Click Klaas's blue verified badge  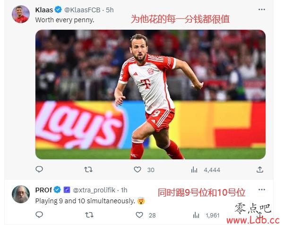(x=58, y=9)
